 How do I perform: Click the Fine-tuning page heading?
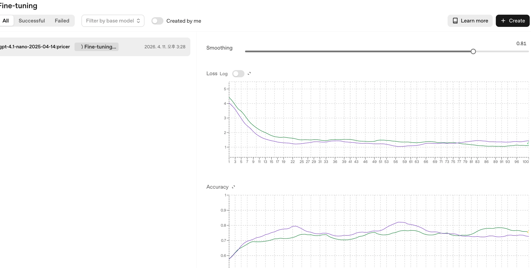click(18, 6)
